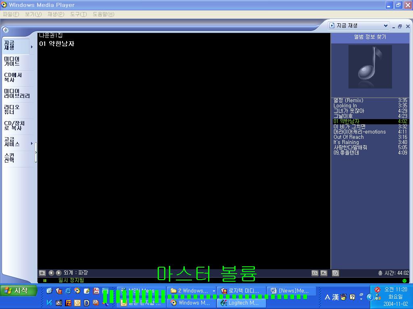Click the round menu bar toggle button
This screenshot has width=413, height=309.
[x=5, y=30]
